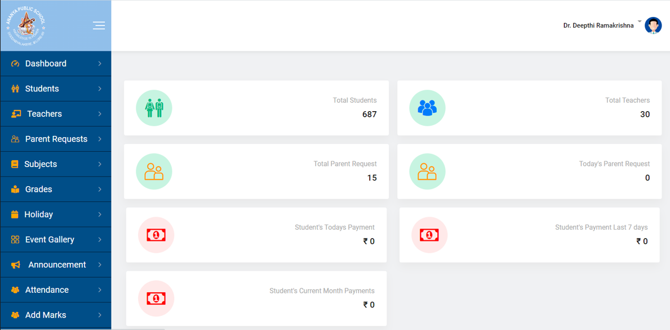Viewport: 670px width, 330px height.
Task: Open dropdown arrow beside Dr. Deepthi Ramakrishna
Action: (640, 21)
